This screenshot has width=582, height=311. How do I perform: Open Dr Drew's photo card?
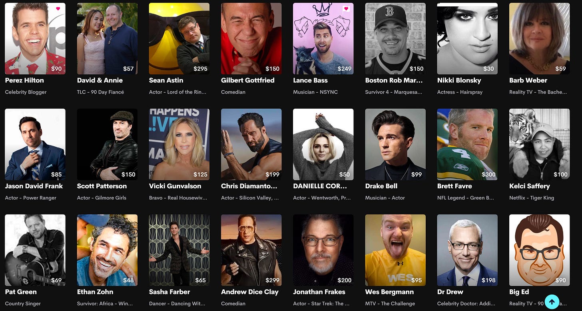[x=467, y=250]
